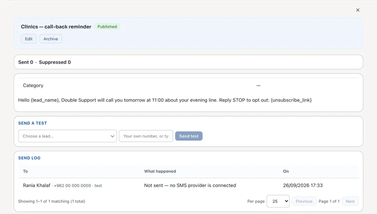Viewport: 377px width, 214px height.
Task: Go to the Previous page
Action: [x=304, y=201]
